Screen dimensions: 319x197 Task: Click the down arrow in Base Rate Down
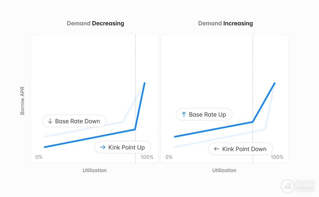[x=50, y=121]
